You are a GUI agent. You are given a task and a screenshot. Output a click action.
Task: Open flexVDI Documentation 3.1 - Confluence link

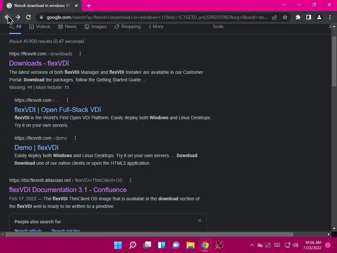pos(68,190)
